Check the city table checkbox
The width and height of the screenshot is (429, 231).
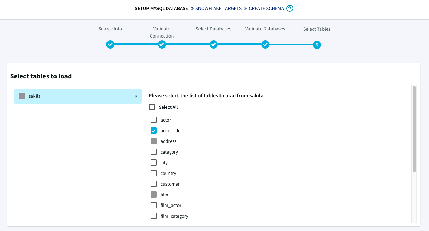tap(154, 162)
